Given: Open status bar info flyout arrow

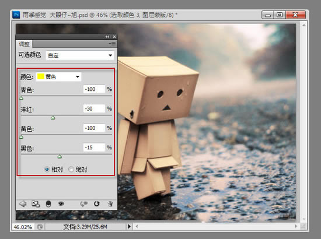Looking at the screenshot, I should pyautogui.click(x=129, y=227).
